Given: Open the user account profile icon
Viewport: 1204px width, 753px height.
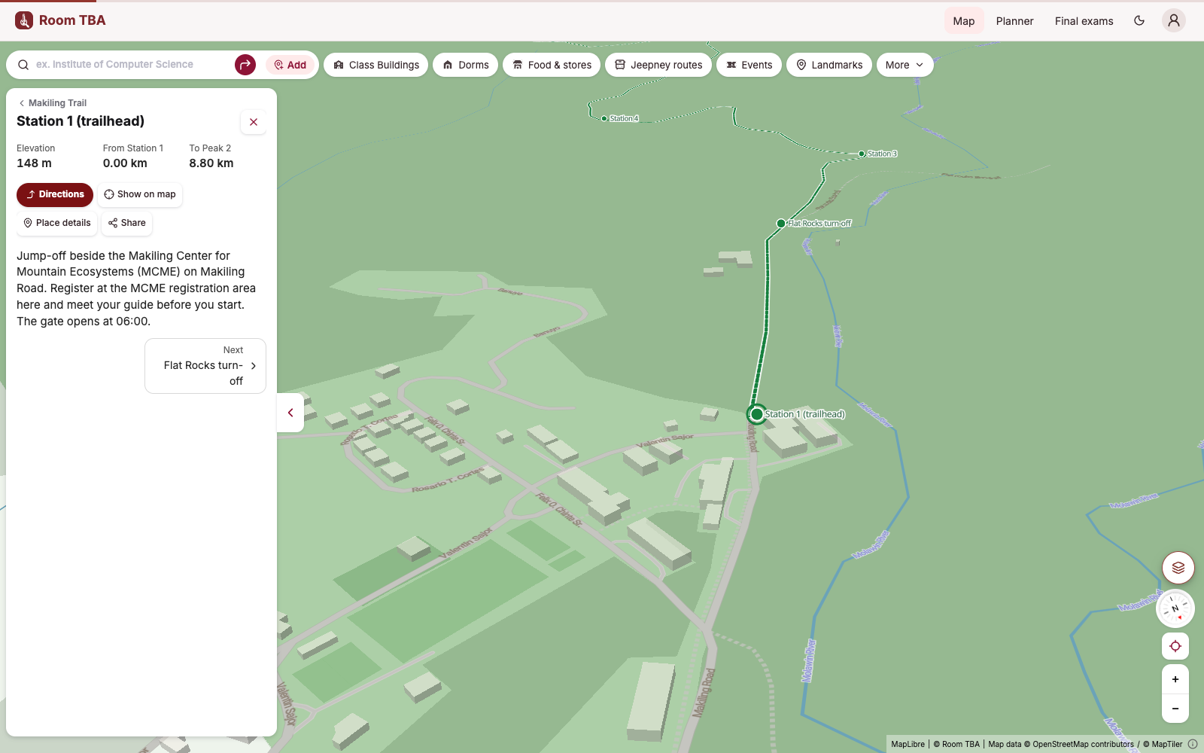Looking at the screenshot, I should pos(1174,20).
